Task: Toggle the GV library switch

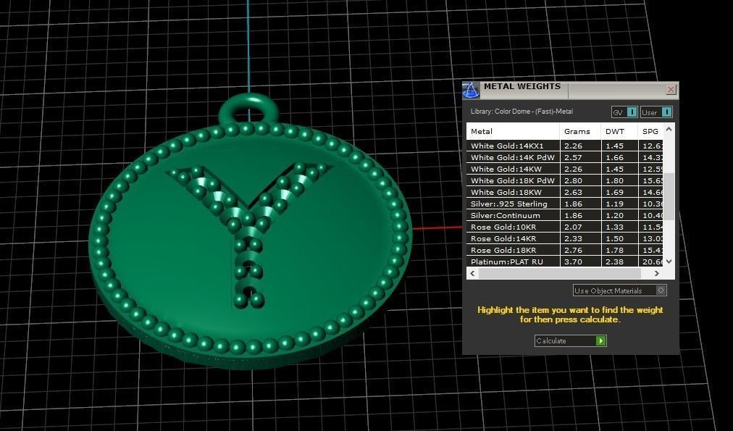Action: (x=624, y=112)
